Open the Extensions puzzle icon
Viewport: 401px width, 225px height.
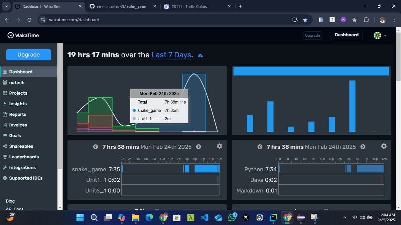366,20
